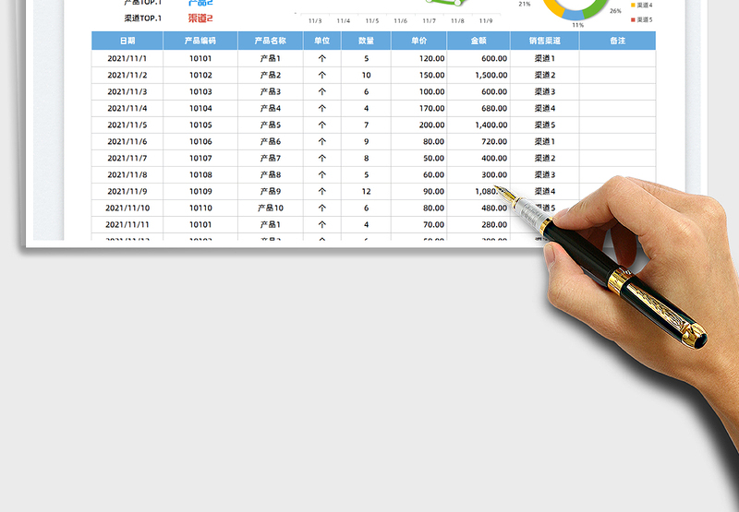Screen dimensions: 739x512
Task: Click the 日期 column header
Action: 127,41
